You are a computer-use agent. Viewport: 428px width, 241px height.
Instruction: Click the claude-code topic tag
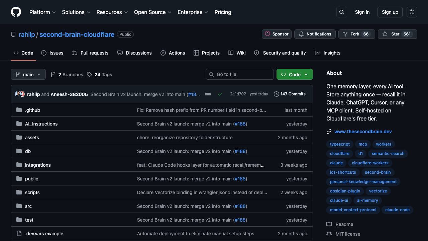397,210
